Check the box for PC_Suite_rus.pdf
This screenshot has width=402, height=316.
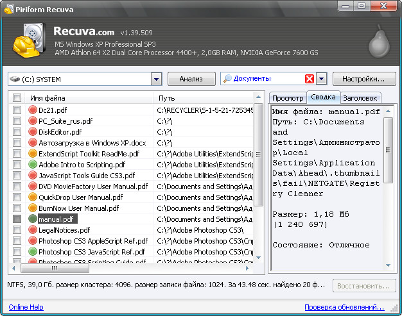point(17,121)
